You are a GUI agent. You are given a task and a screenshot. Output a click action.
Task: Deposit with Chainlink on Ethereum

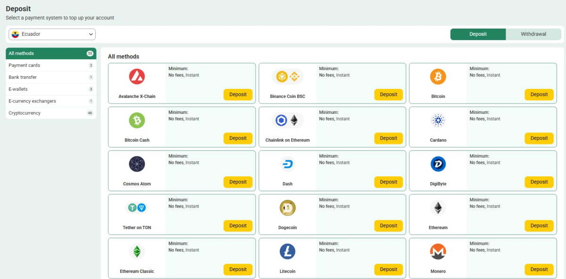click(389, 138)
